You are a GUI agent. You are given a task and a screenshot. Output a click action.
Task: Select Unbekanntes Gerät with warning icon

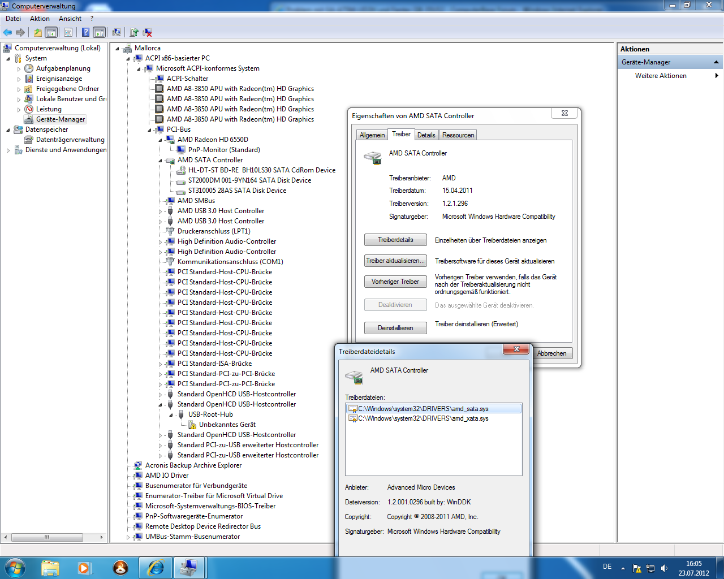coord(227,425)
